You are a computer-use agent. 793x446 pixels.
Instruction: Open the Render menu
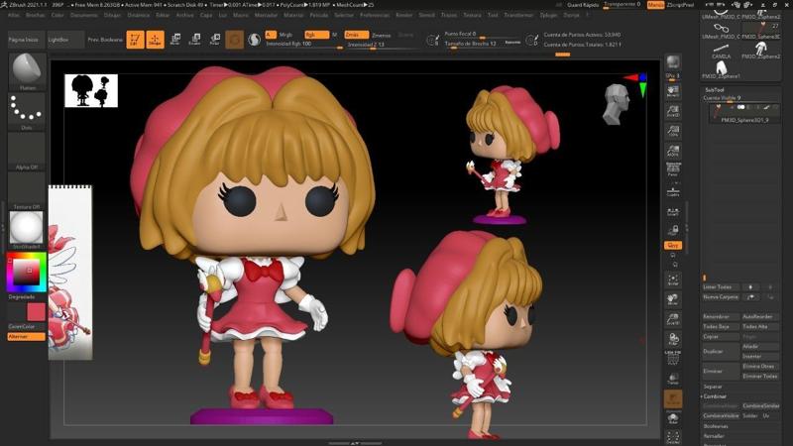pos(404,15)
